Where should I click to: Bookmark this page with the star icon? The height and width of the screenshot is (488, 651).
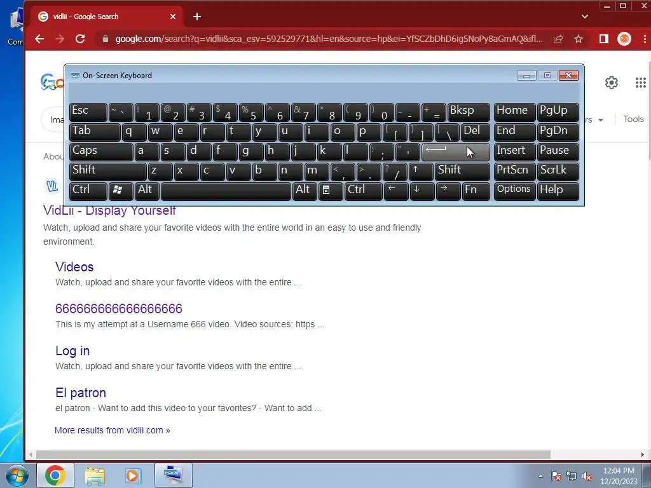(579, 39)
